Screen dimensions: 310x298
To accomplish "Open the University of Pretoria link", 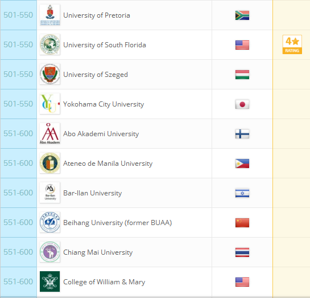I will pos(97,15).
